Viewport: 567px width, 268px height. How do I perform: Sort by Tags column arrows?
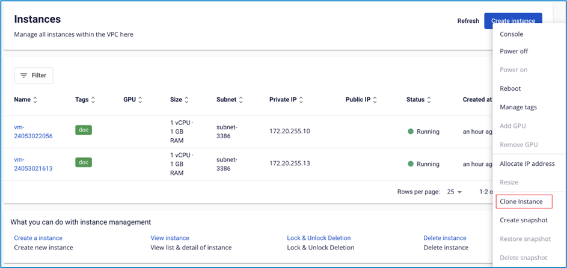(93, 100)
